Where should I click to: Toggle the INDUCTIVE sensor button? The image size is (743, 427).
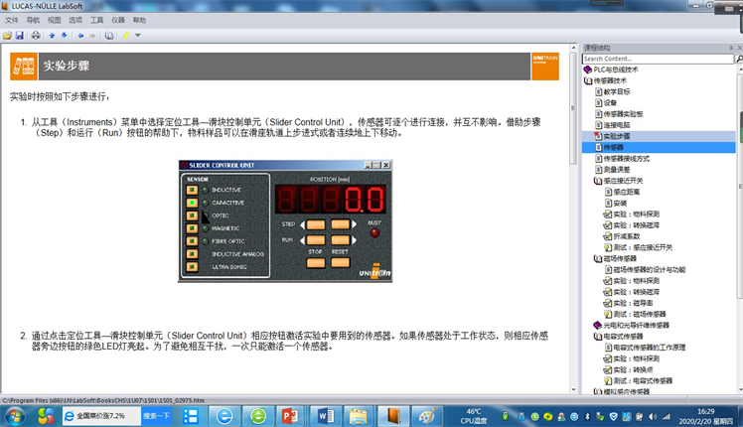point(192,190)
